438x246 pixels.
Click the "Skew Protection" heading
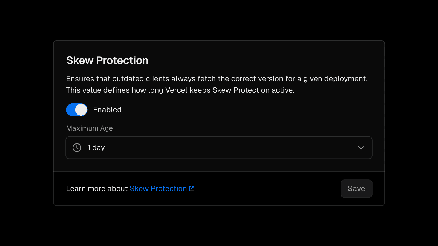click(107, 60)
